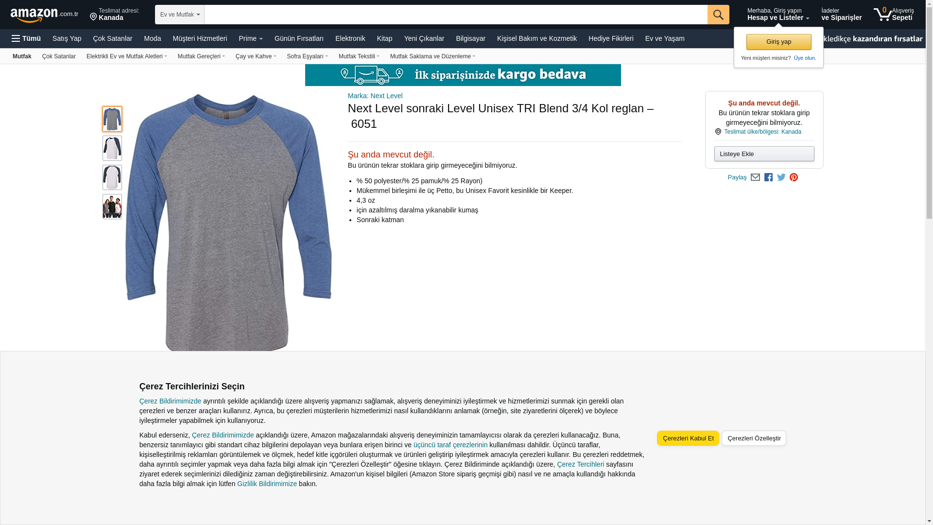Expand the Ev ve Mutfak search category dropdown
Screen dimensions: 933x525
click(180, 15)
